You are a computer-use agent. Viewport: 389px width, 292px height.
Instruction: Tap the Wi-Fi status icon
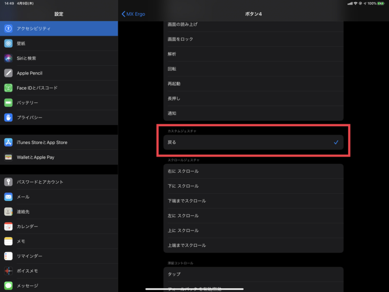point(355,3)
